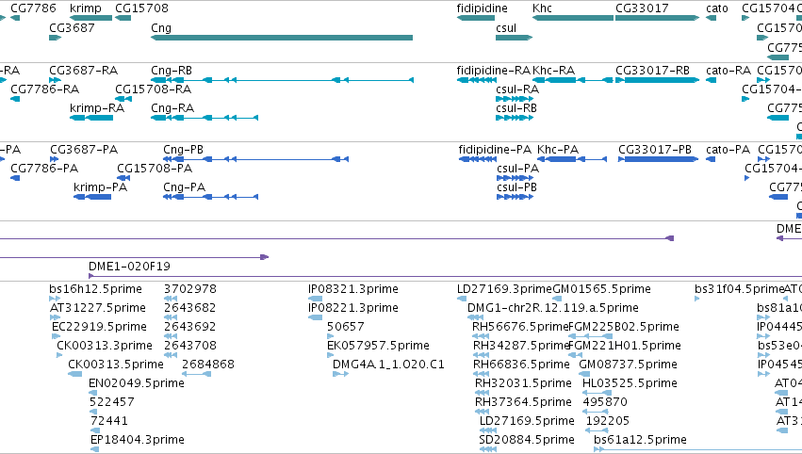Select the csul-RB transcript arrows
Screen dimensions: 802x454
click(514, 118)
